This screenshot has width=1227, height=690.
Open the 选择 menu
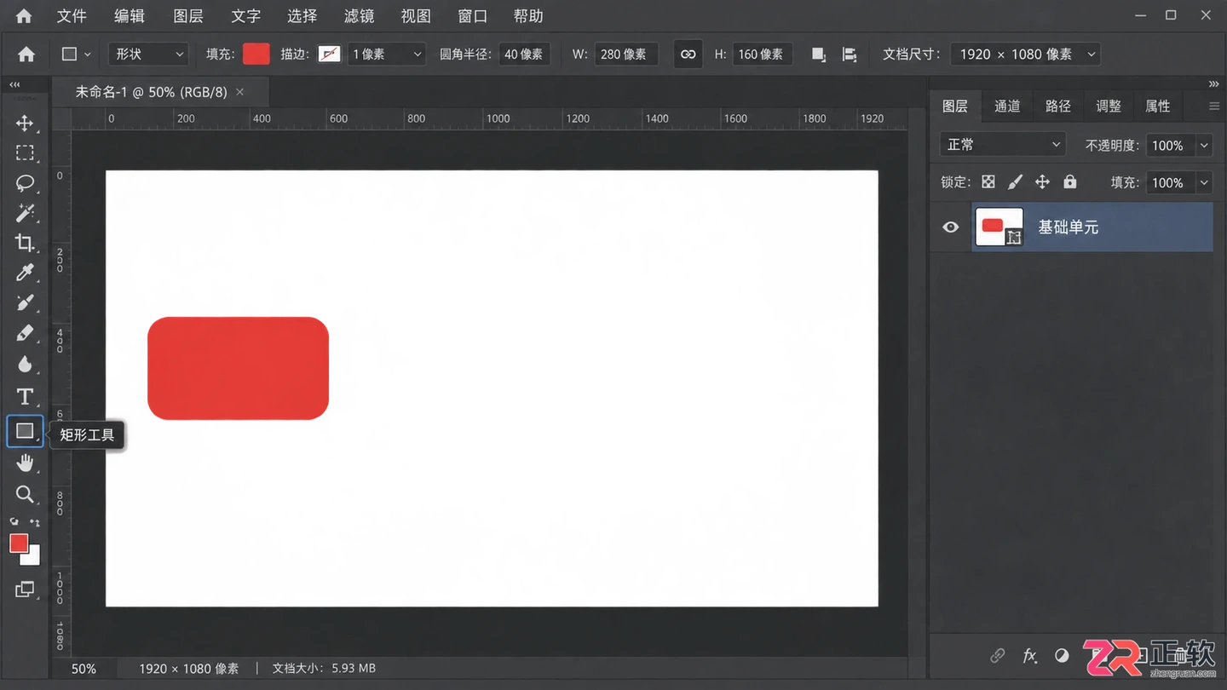[302, 16]
